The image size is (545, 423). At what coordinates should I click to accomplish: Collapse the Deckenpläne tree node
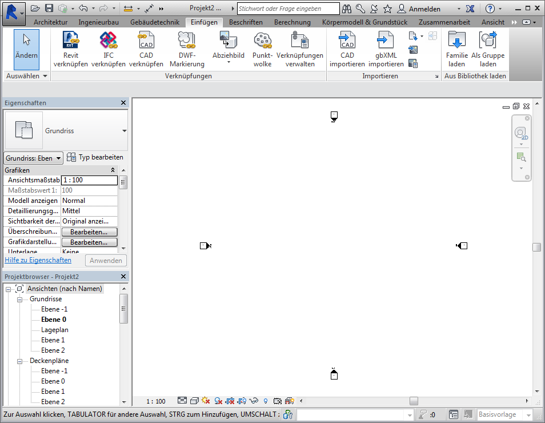tap(20, 361)
